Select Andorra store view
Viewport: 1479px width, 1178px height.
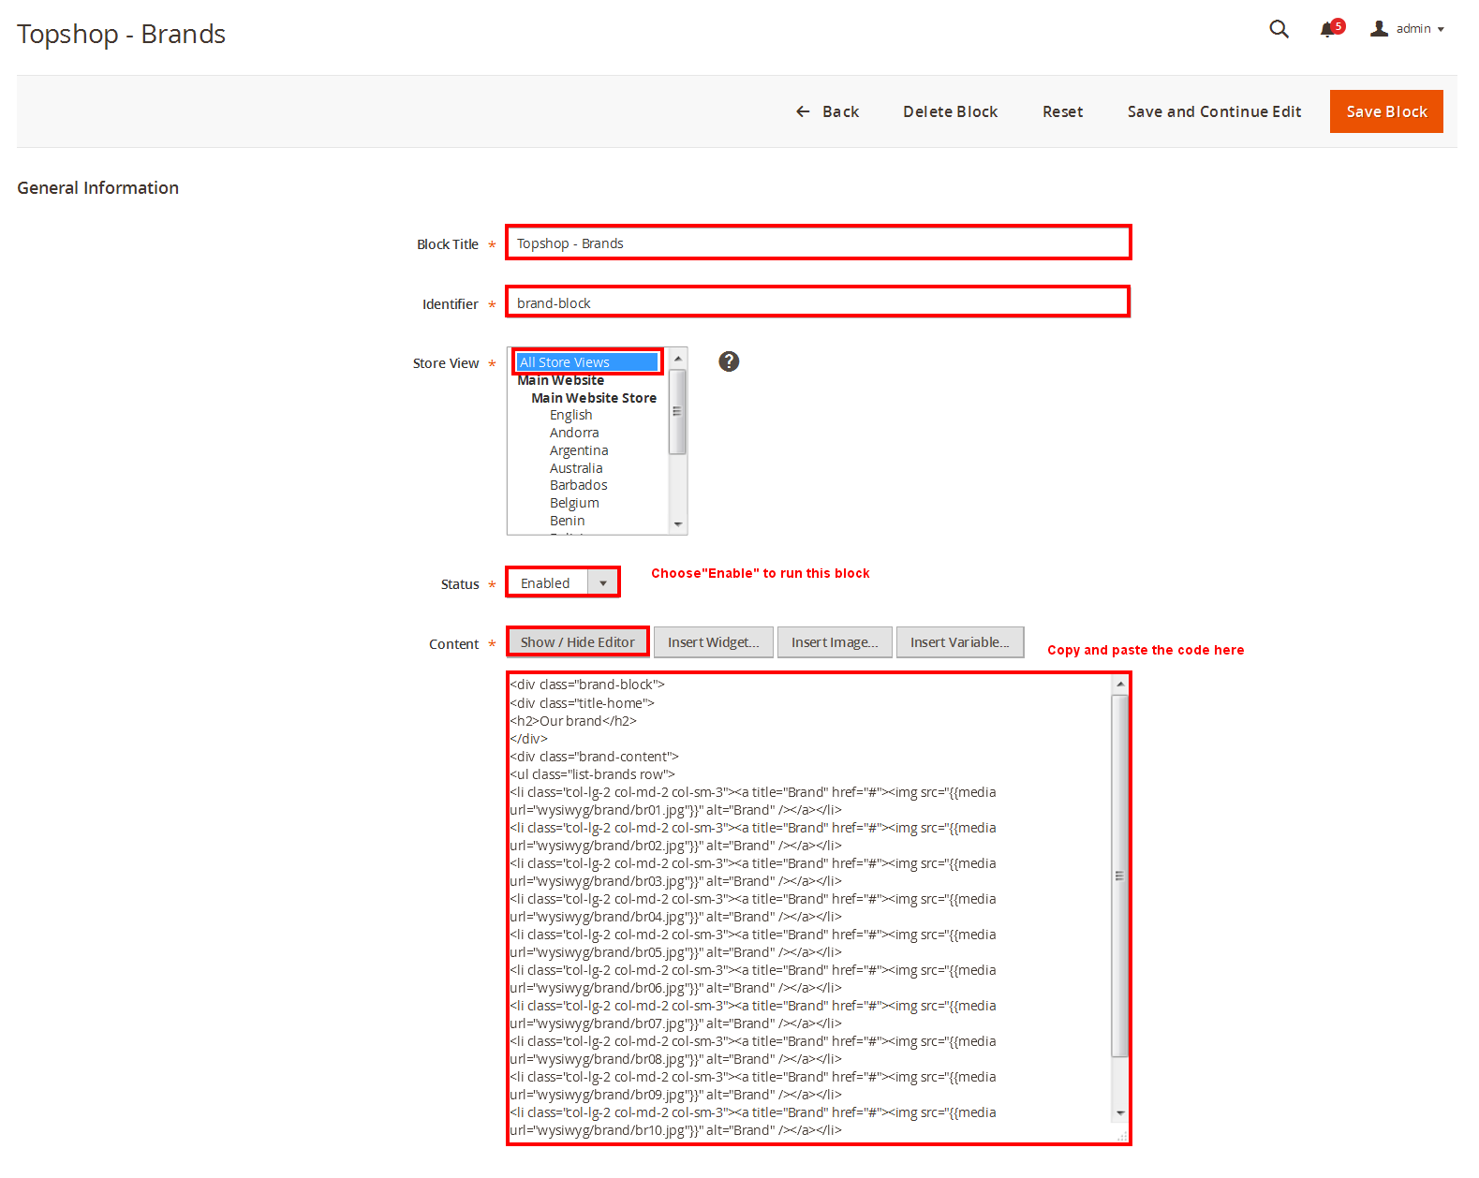[574, 433]
